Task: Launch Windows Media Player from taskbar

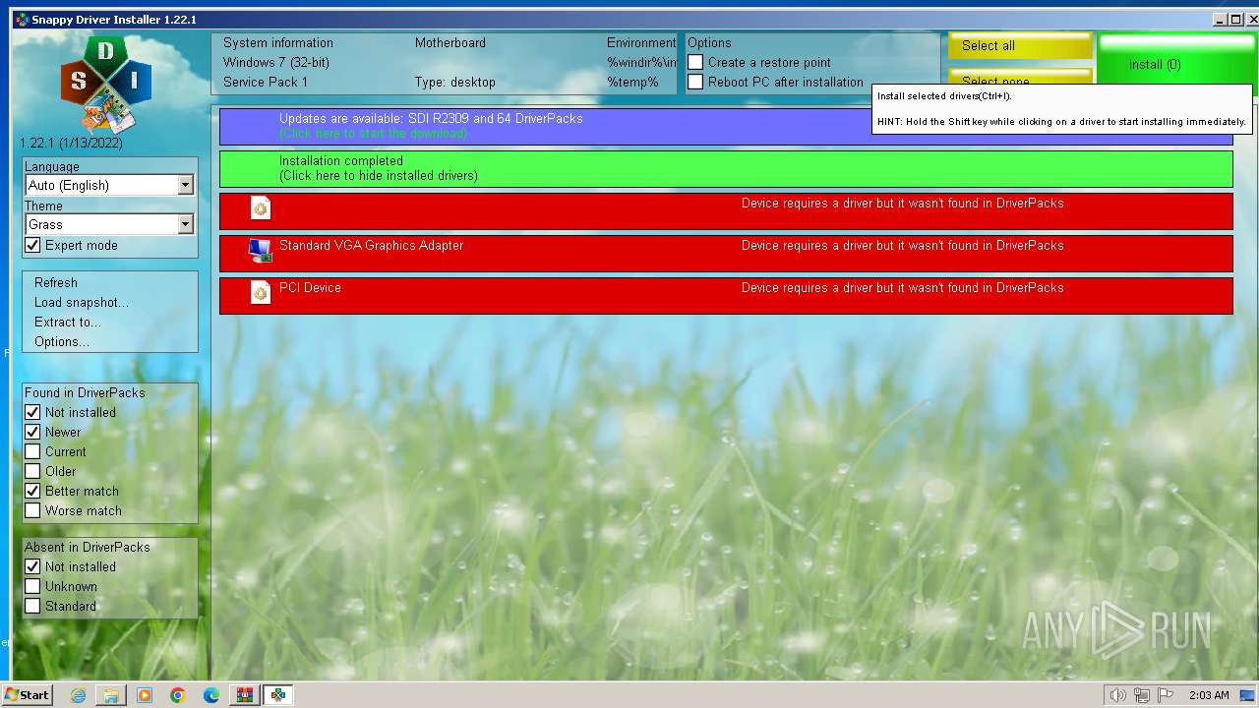Action: (145, 695)
